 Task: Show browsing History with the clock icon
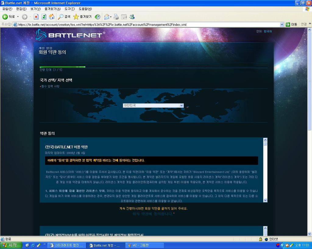tap(97, 17)
